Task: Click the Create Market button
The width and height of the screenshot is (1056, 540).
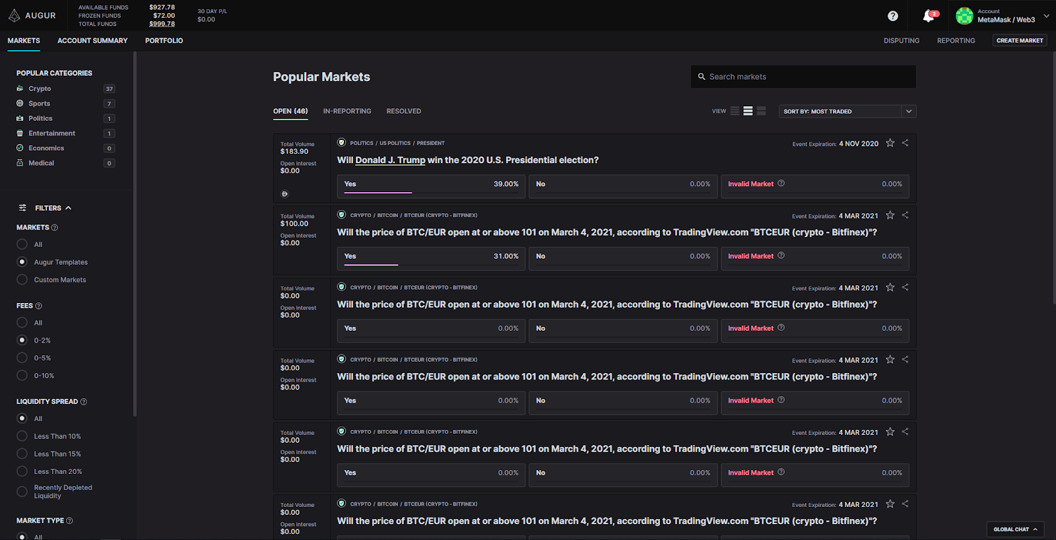Action: [1019, 41]
